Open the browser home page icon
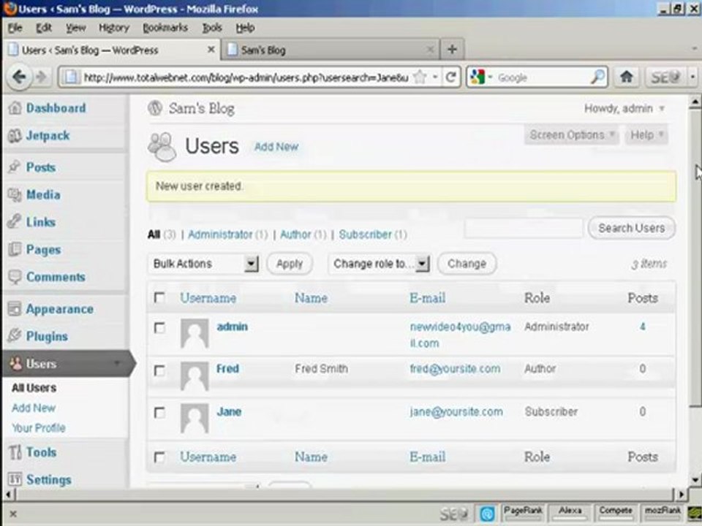702x526 pixels. click(626, 77)
